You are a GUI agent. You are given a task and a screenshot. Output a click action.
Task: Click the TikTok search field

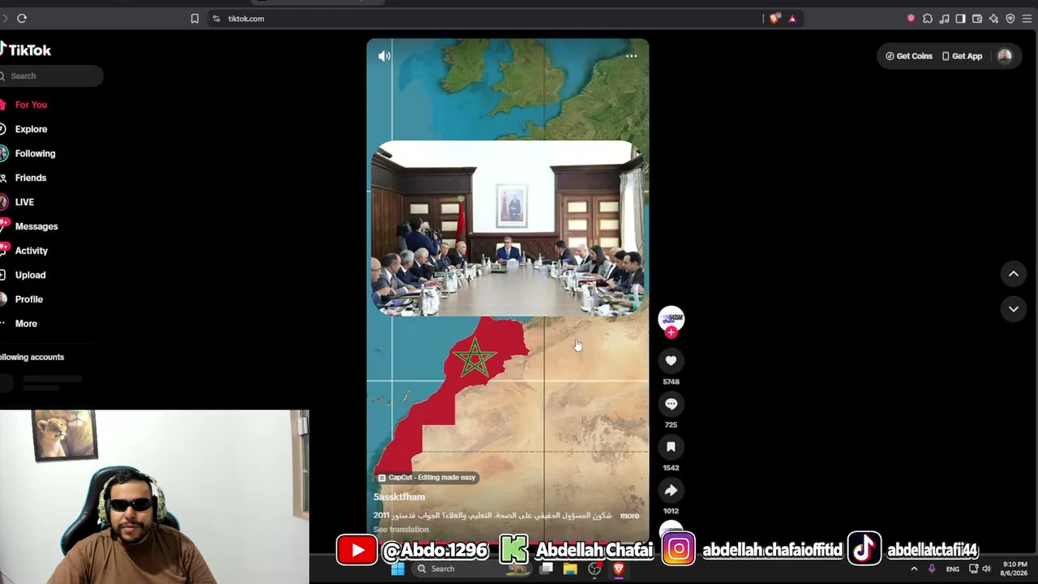[x=51, y=75]
